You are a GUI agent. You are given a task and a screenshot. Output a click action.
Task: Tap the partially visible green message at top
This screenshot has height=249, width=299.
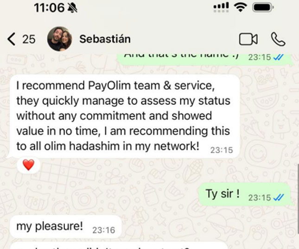[204, 59]
